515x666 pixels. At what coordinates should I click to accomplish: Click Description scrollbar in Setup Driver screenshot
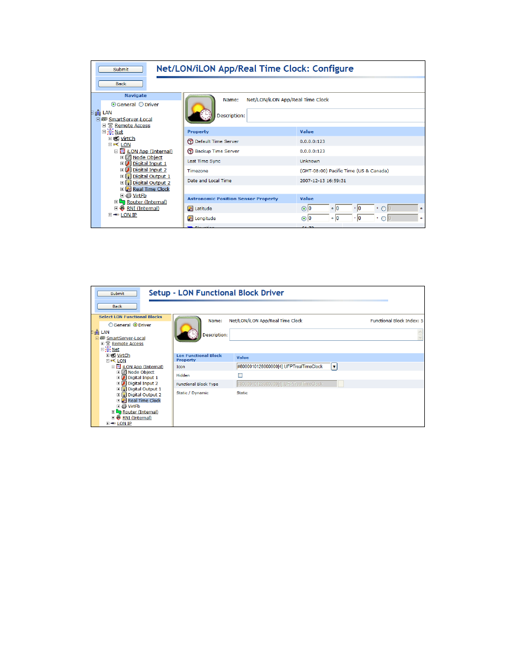coord(420,335)
